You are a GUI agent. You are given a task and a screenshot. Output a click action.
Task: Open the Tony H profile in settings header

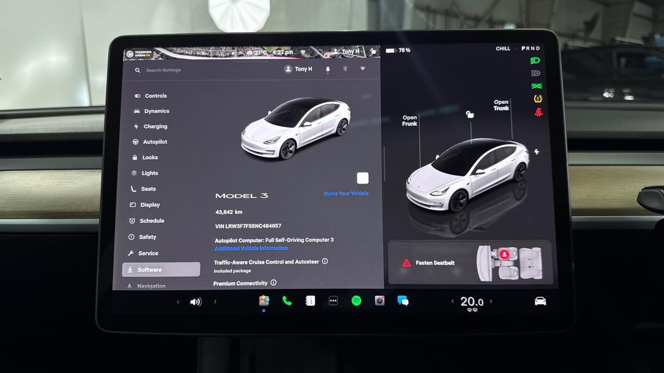coord(298,69)
